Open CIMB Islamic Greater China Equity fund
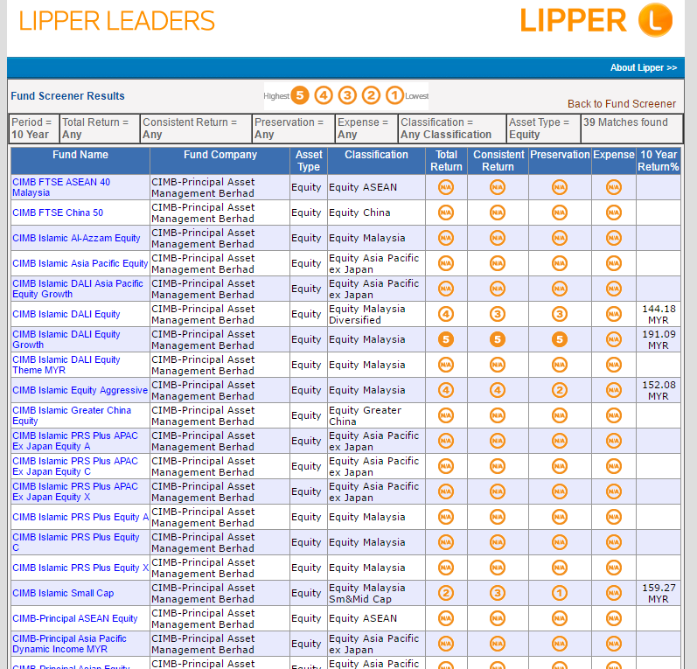The width and height of the screenshot is (697, 669). pos(72,415)
